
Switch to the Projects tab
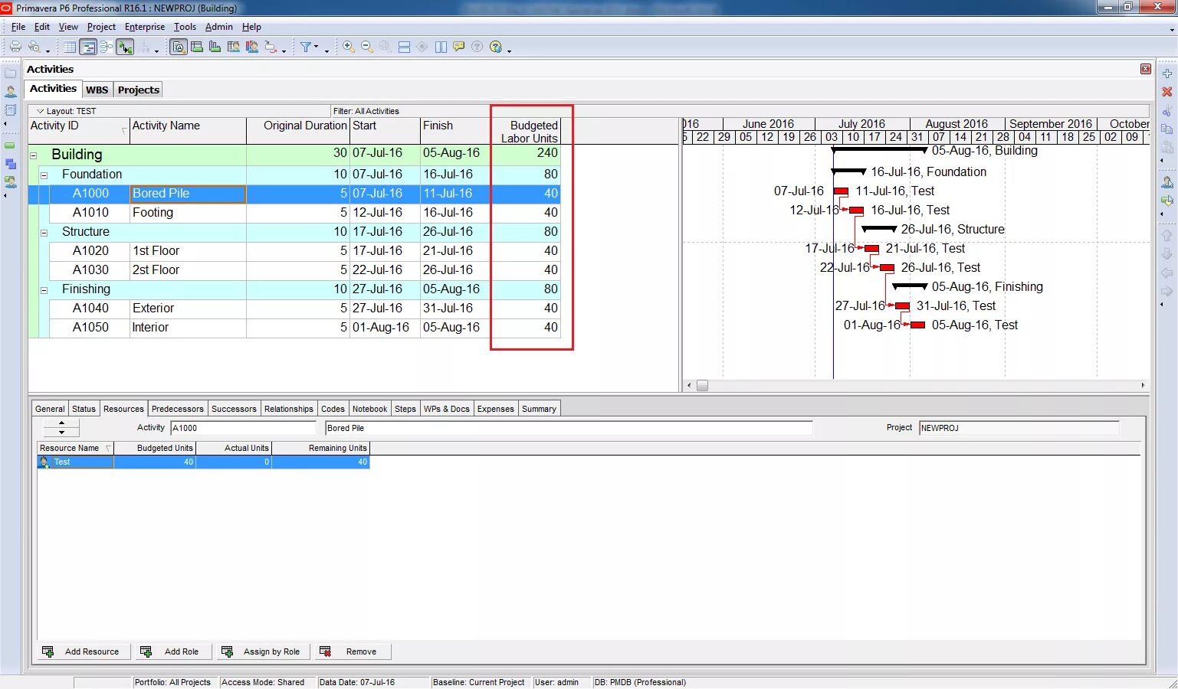pyautogui.click(x=139, y=90)
